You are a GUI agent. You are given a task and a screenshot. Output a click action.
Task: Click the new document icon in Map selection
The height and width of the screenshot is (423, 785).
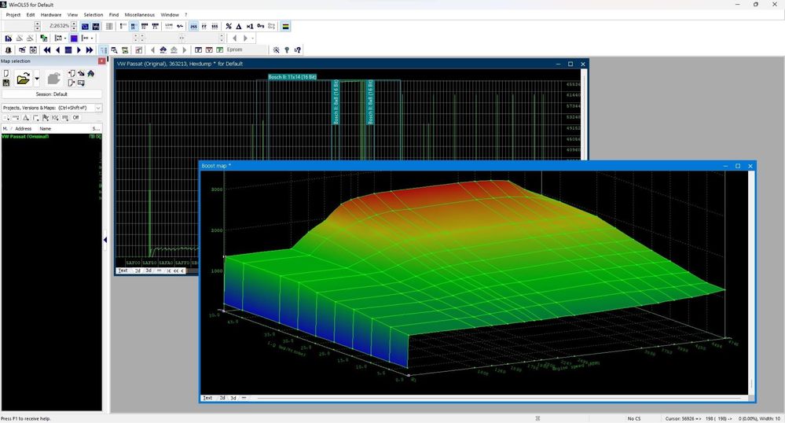pos(6,73)
